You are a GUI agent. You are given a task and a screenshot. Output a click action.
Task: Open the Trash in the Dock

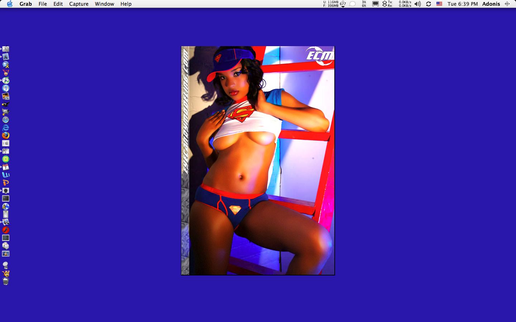point(6,282)
